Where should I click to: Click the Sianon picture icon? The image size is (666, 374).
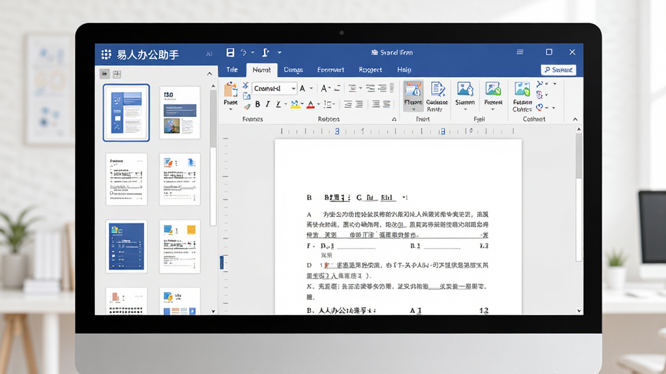(x=465, y=90)
